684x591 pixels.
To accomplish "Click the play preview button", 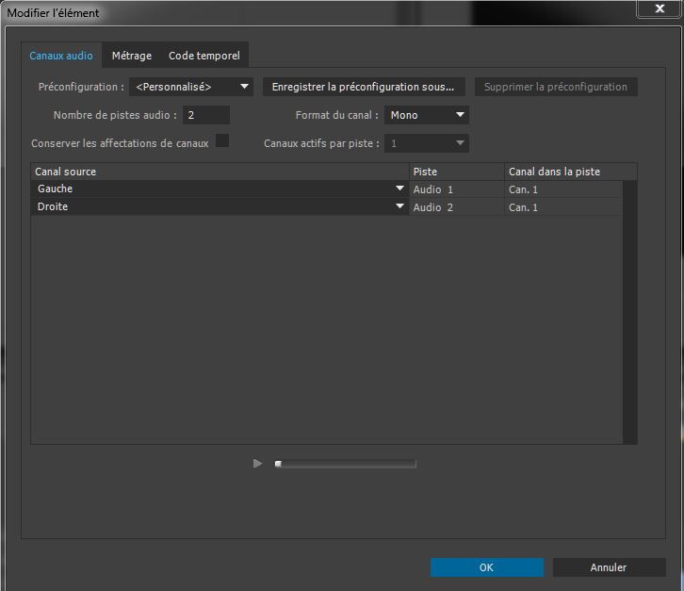I will pyautogui.click(x=258, y=464).
